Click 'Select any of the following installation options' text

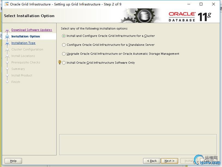(94, 28)
